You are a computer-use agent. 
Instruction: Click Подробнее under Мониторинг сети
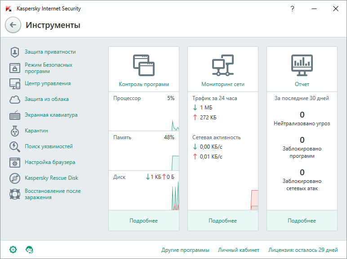pyautogui.click(x=222, y=221)
